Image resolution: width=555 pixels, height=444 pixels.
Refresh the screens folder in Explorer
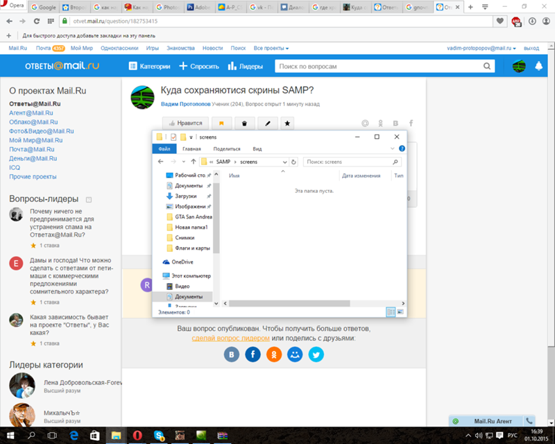pyautogui.click(x=293, y=162)
